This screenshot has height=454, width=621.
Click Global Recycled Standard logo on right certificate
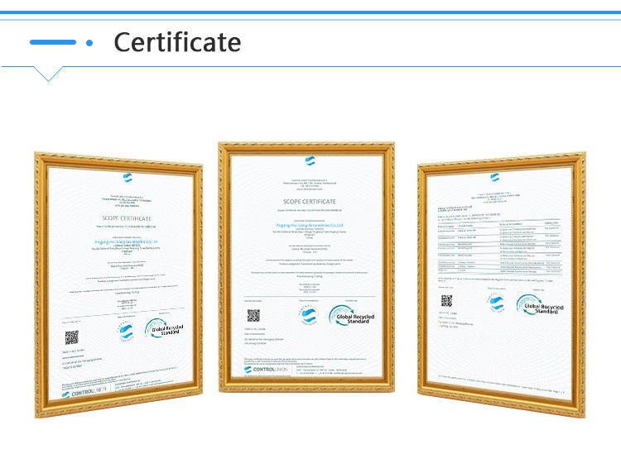pos(540,305)
